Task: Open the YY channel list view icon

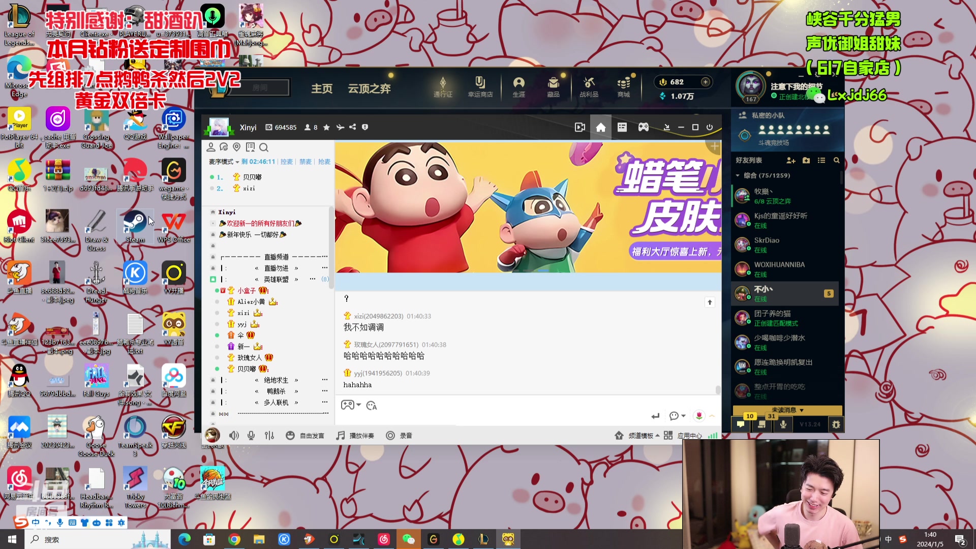Action: [622, 127]
